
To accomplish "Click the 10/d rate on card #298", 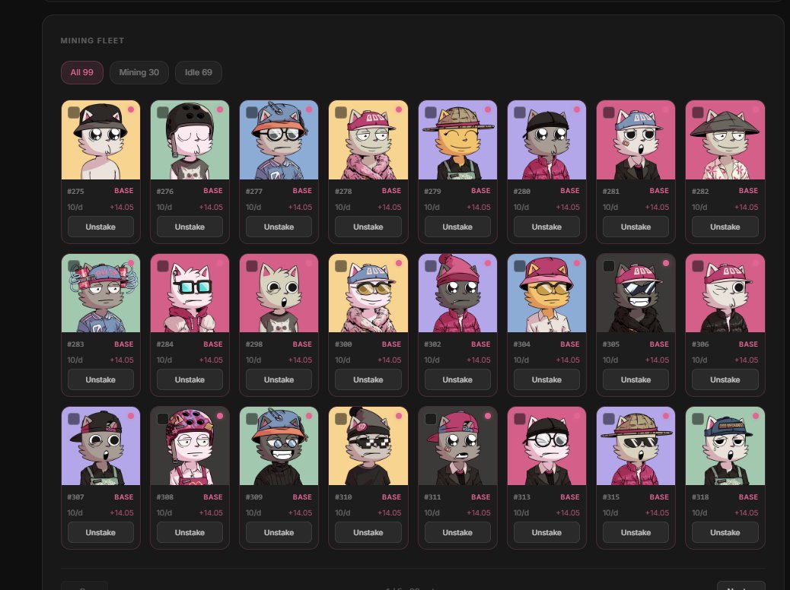I will coord(253,360).
